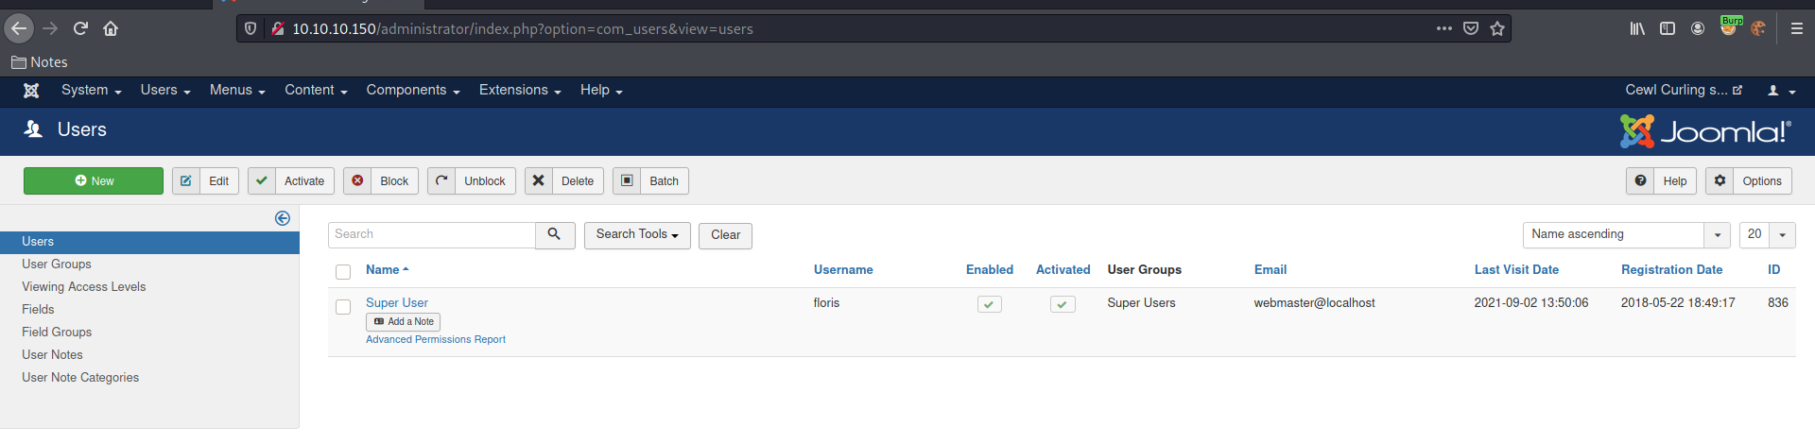This screenshot has width=1815, height=444.
Task: Create a new user with New button
Action: click(94, 180)
